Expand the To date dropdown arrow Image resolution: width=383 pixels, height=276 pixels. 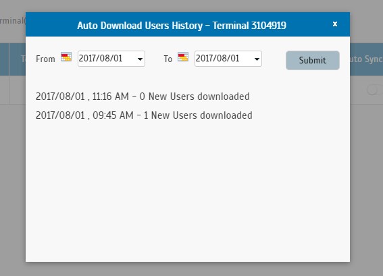point(257,59)
